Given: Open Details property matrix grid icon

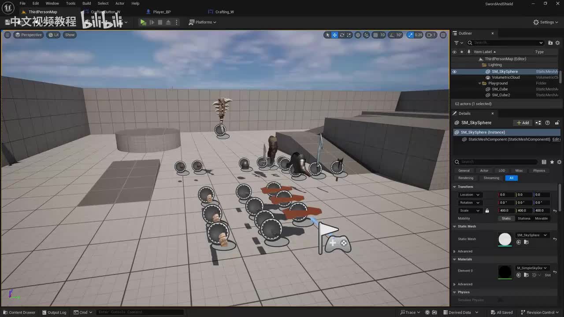Looking at the screenshot, I should [544, 162].
